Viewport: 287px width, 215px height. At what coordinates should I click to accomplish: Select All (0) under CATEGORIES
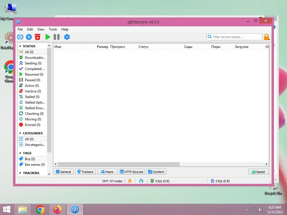tap(33, 139)
